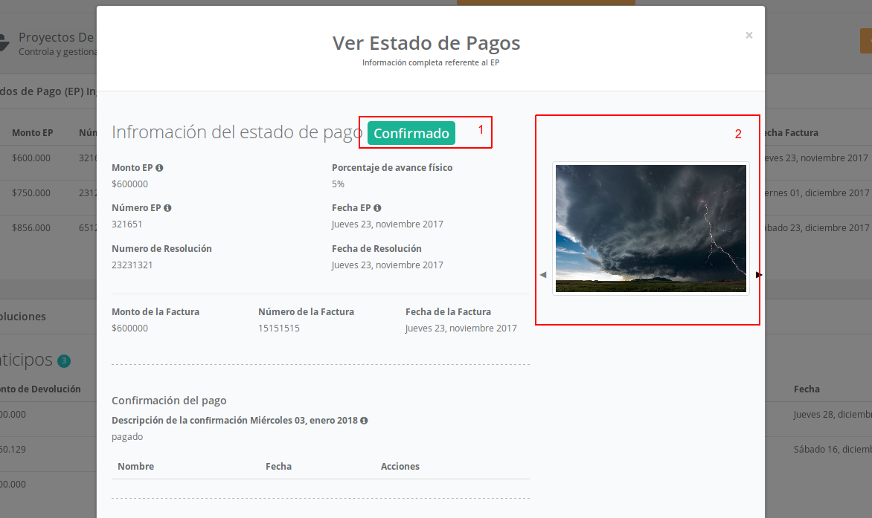
Task: Select the Monto EP header in background table
Action: pos(32,133)
